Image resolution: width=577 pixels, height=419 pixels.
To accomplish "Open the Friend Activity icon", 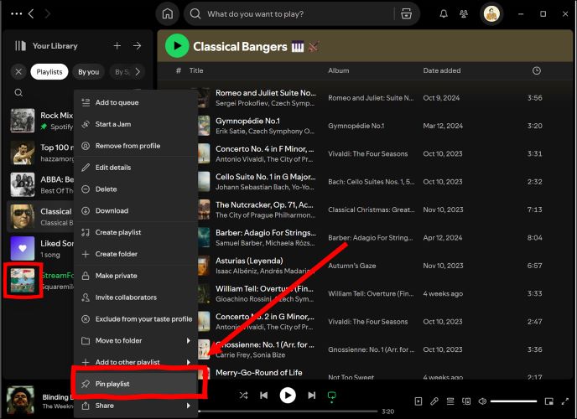I will click(464, 14).
